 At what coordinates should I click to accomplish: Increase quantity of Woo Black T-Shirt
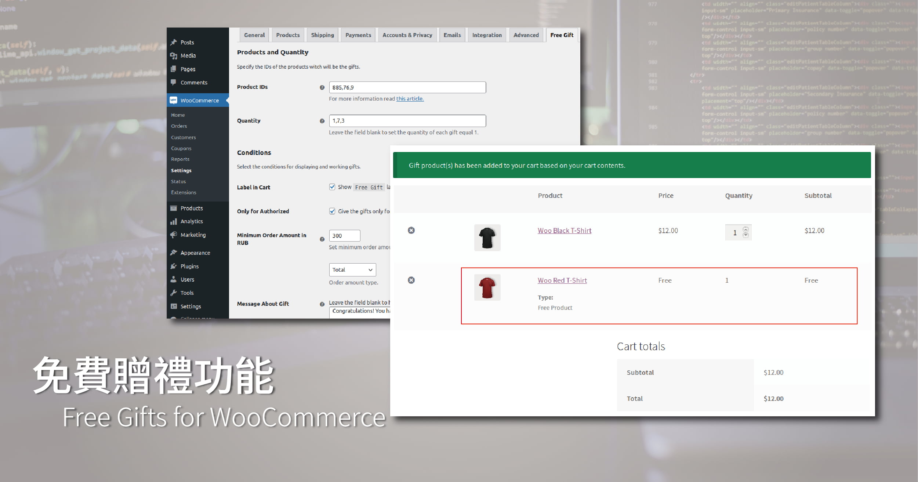click(745, 229)
